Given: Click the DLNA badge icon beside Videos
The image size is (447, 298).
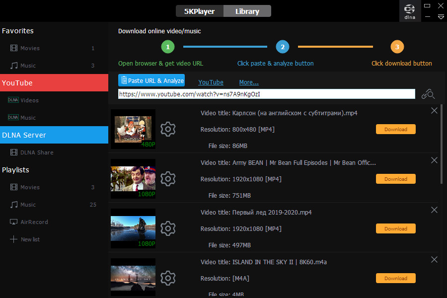Looking at the screenshot, I should [x=13, y=100].
